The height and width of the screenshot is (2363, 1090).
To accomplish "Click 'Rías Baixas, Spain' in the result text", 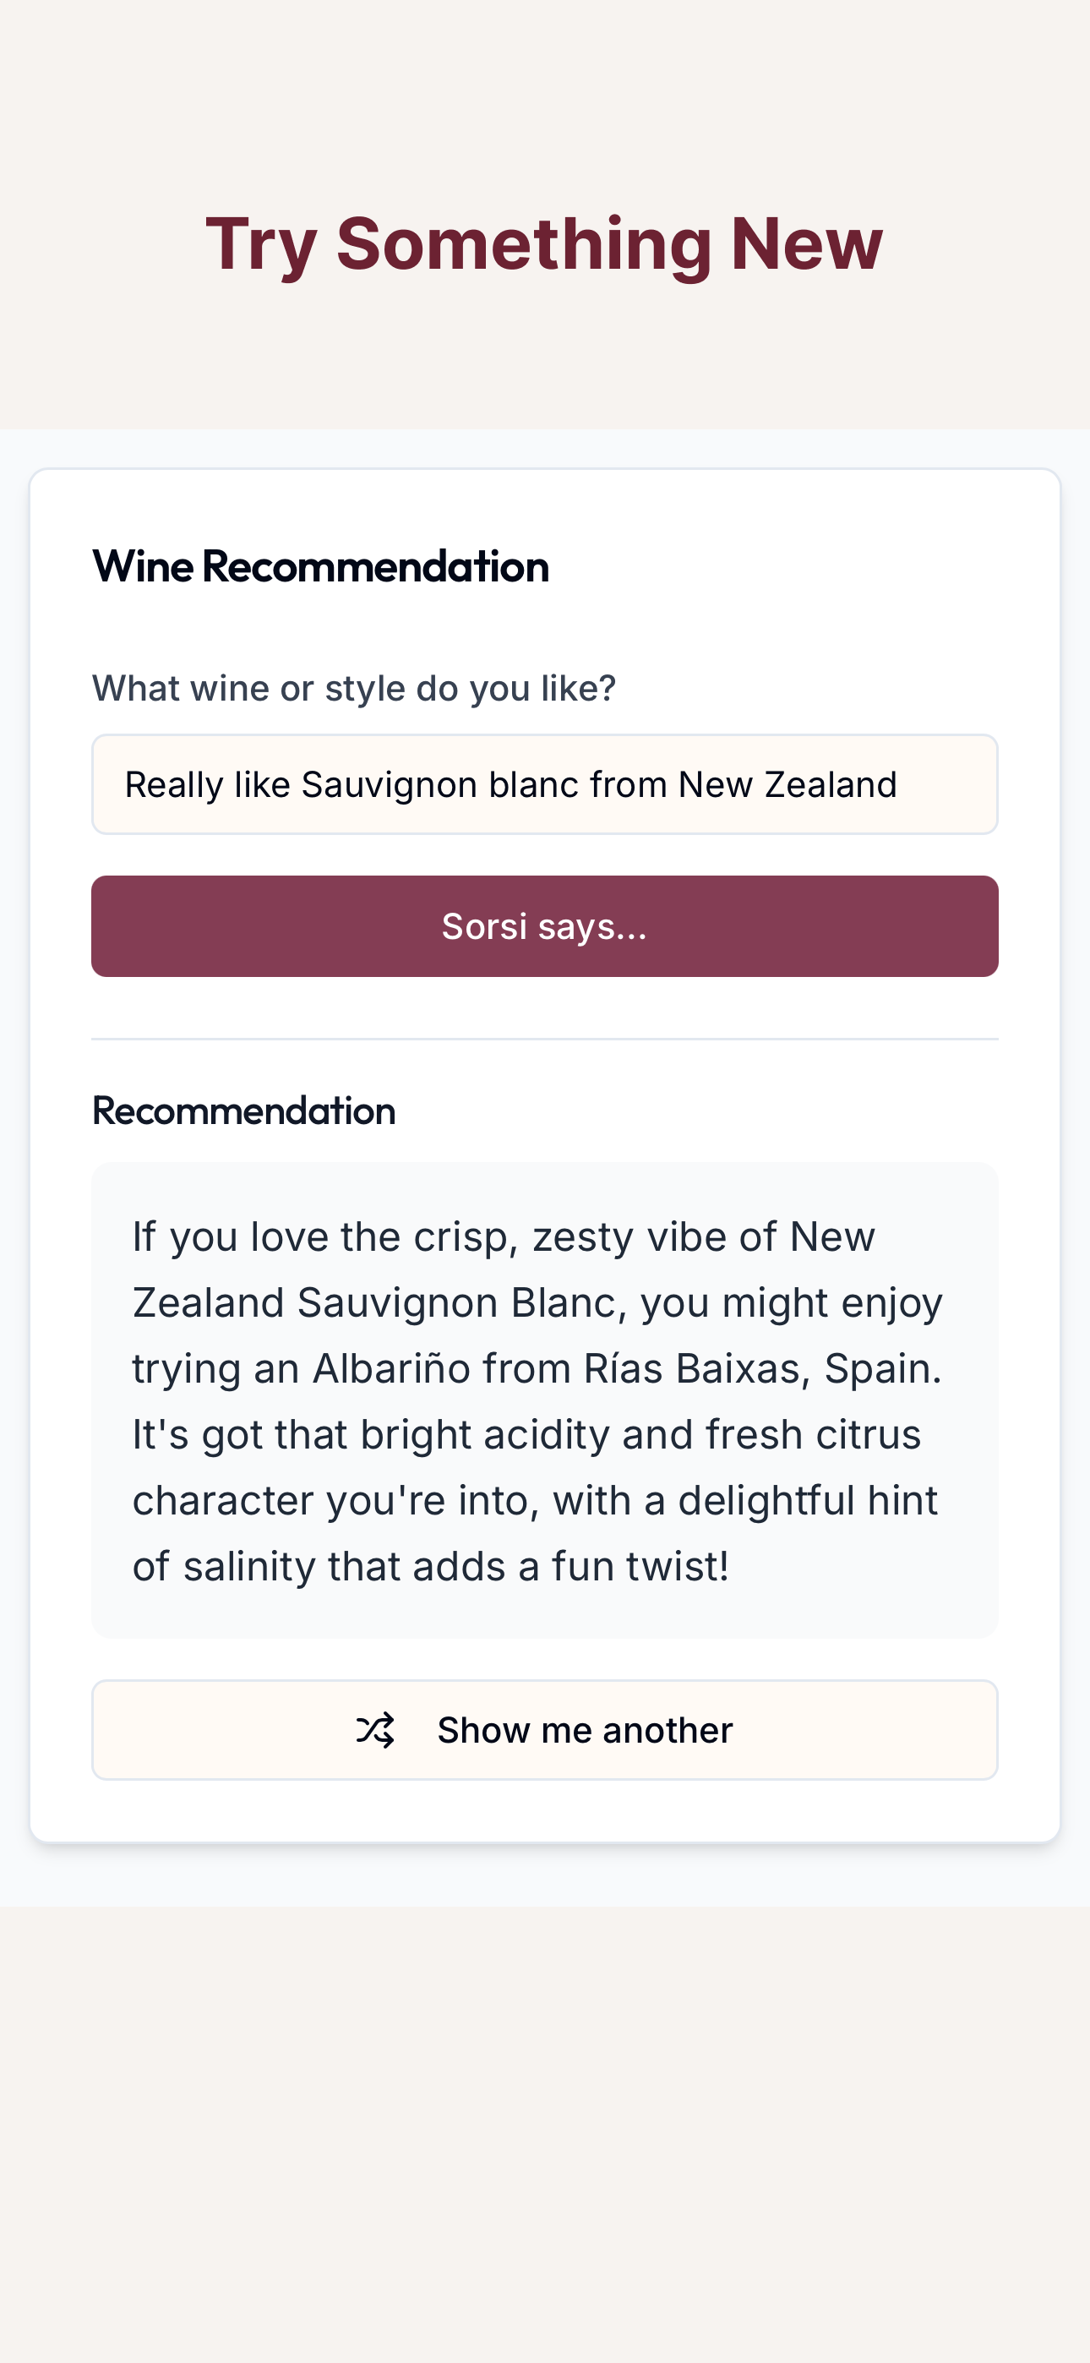I will pyautogui.click(x=763, y=1368).
